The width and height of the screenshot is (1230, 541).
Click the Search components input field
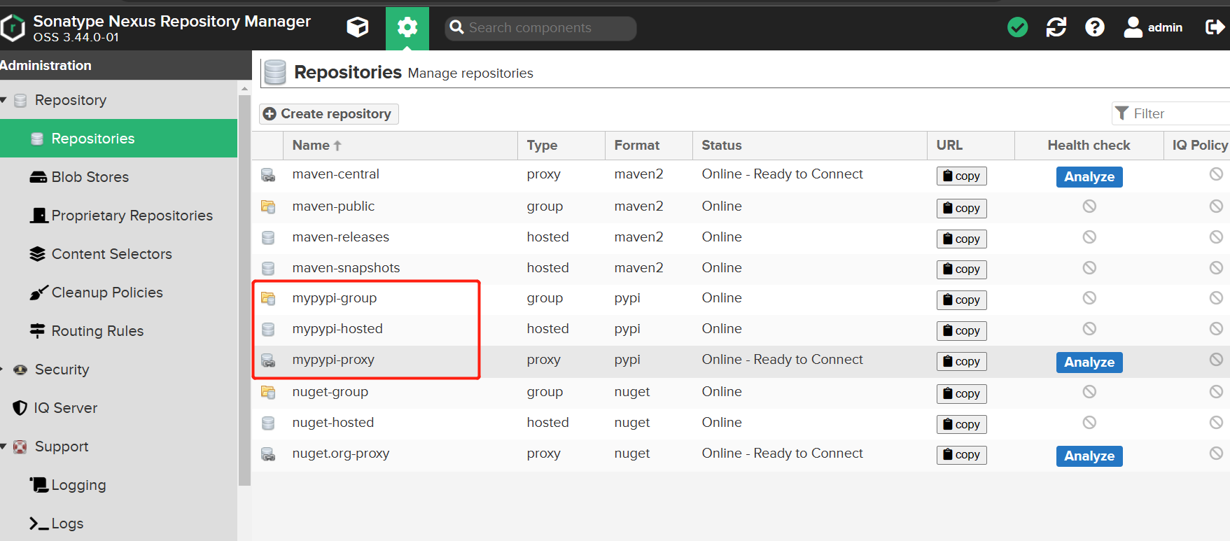(546, 28)
